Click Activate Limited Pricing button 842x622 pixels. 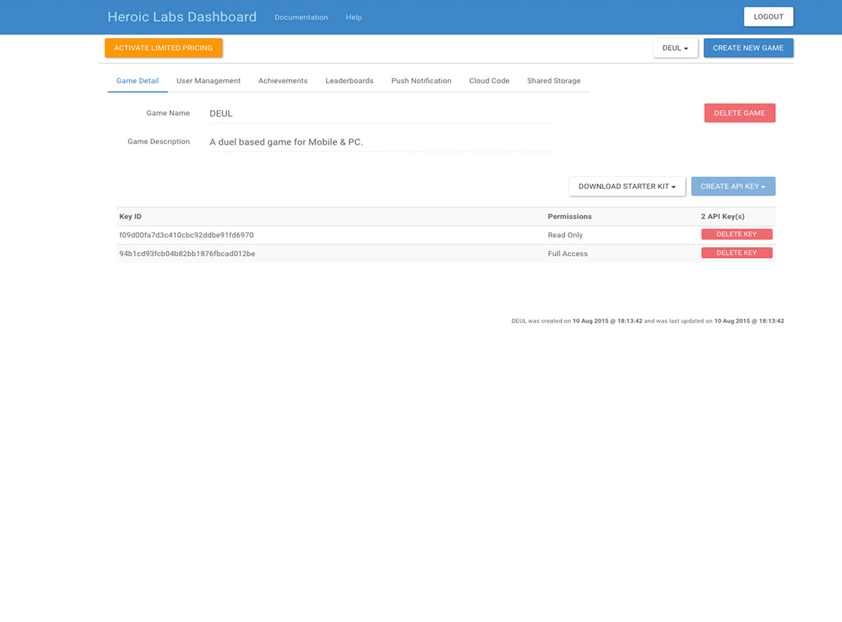pos(163,48)
